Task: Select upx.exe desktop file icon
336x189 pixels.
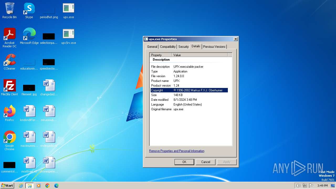Action: [x=69, y=10]
